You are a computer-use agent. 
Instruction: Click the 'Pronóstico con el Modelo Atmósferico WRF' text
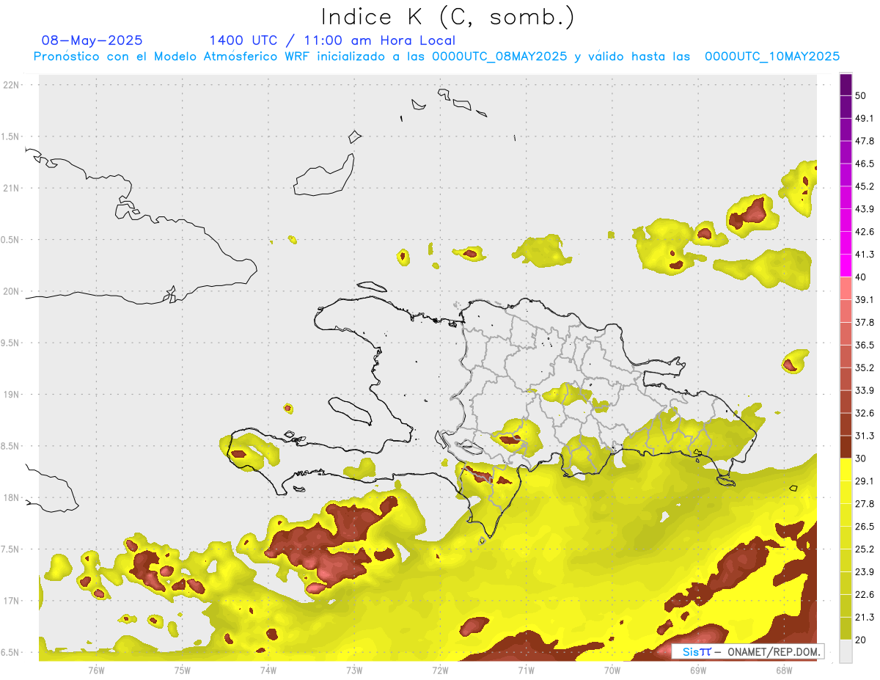click(x=172, y=56)
